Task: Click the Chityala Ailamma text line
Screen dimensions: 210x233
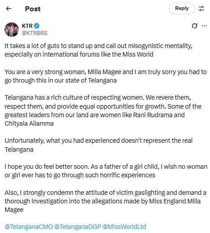Action: click(29, 123)
